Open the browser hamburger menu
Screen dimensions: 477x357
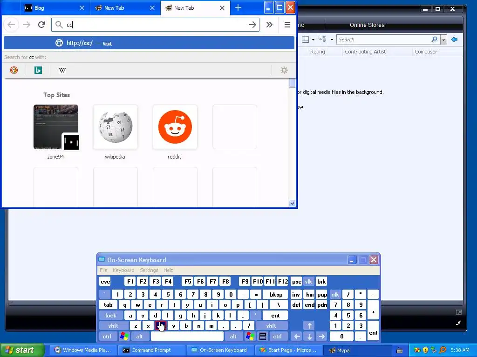tap(287, 25)
